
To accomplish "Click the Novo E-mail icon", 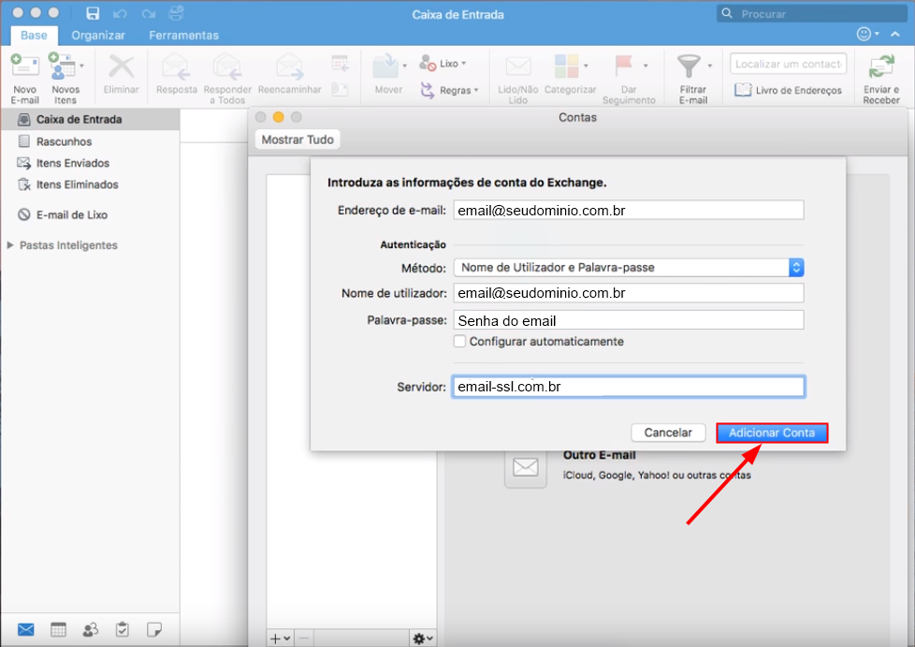I will click(24, 66).
